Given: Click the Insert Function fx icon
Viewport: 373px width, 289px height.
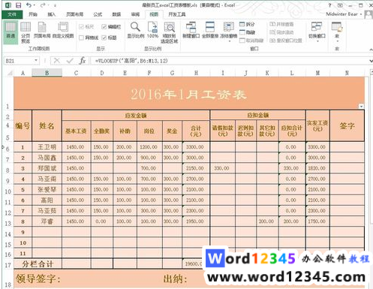Looking at the screenshot, I should tap(83, 61).
